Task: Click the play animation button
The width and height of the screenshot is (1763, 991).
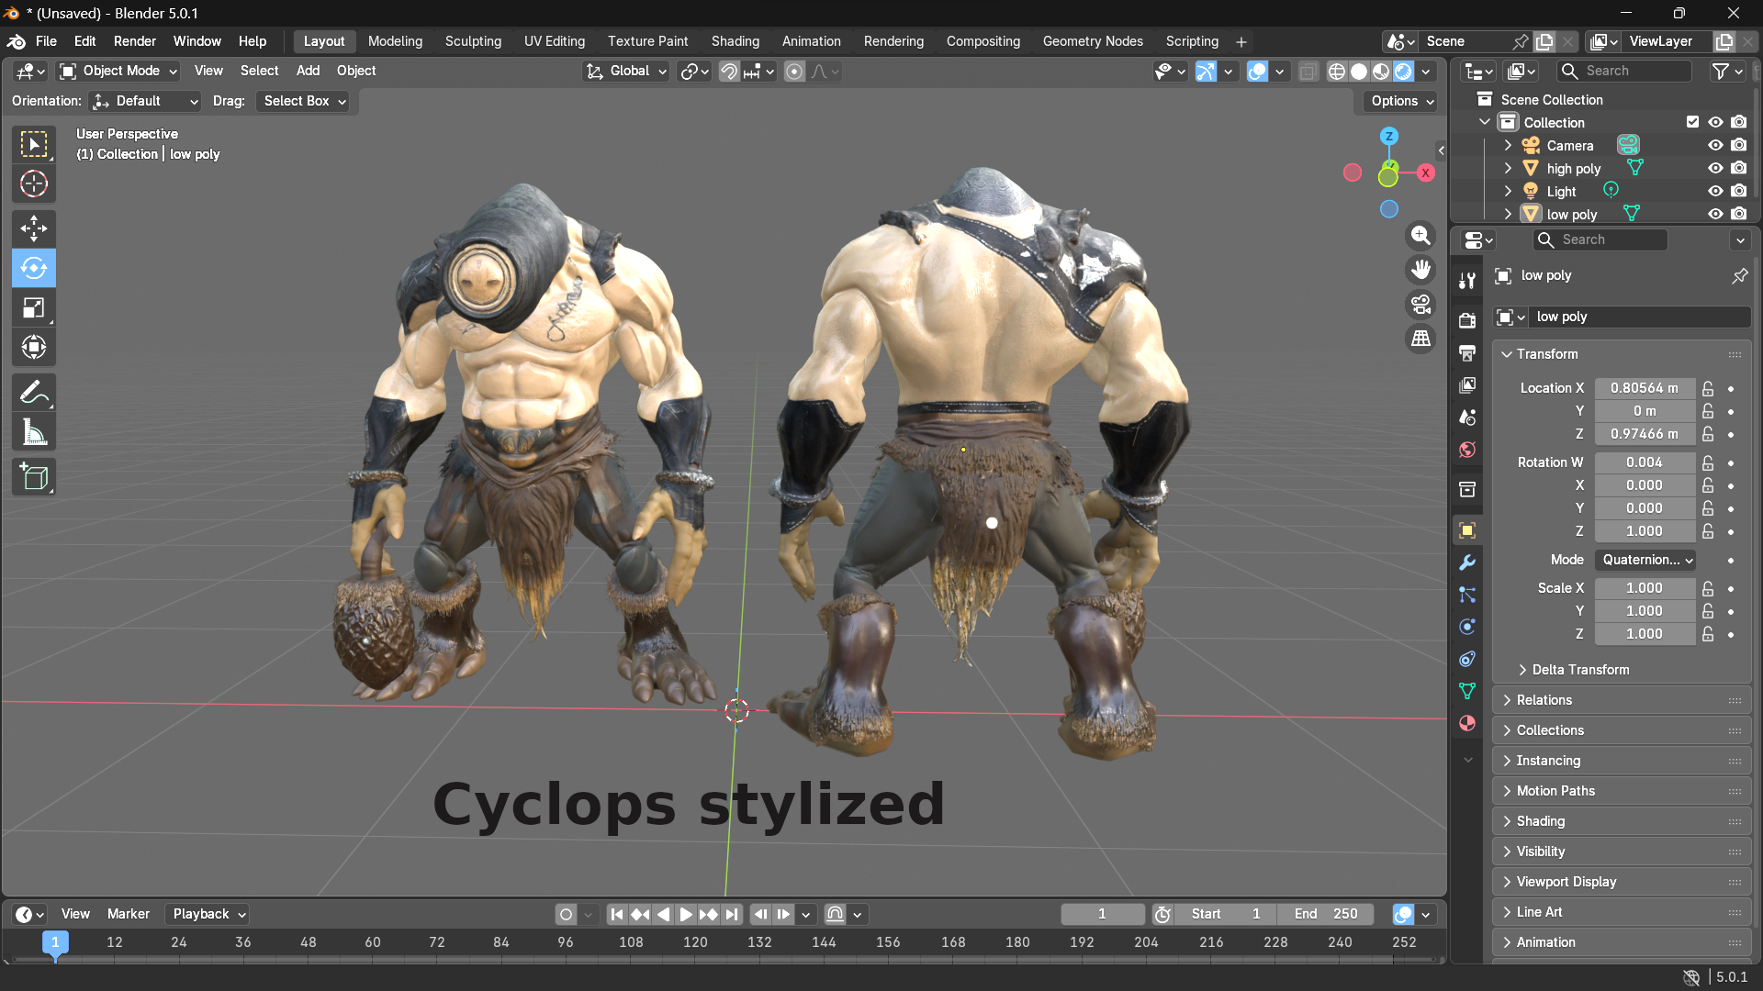Action: point(686,915)
